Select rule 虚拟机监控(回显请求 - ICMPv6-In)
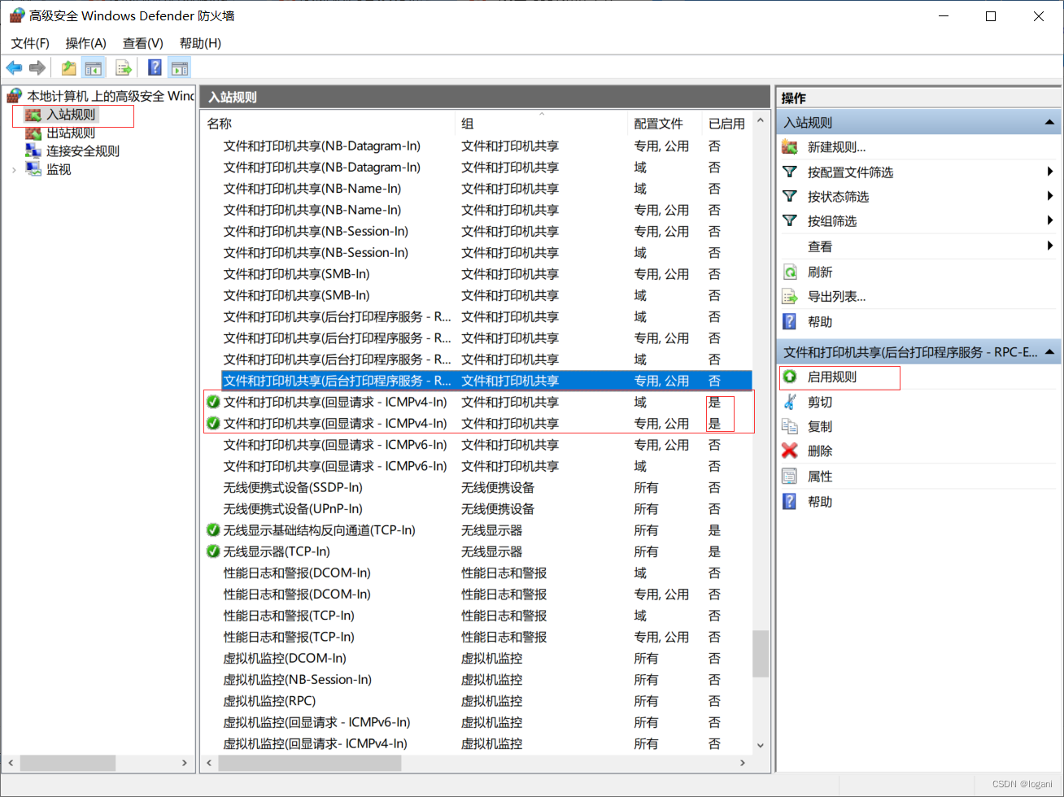1064x797 pixels. click(477, 722)
